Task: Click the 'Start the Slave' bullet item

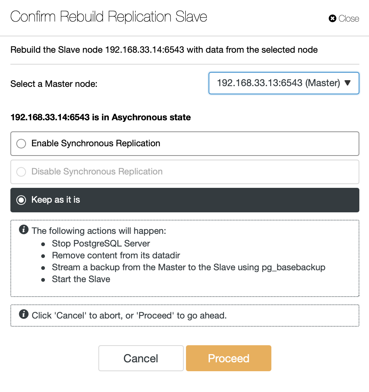Action: tap(81, 279)
